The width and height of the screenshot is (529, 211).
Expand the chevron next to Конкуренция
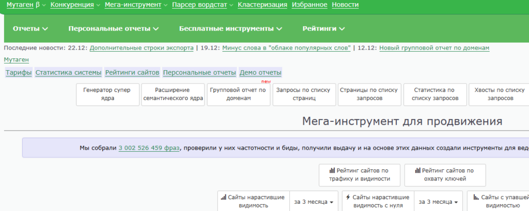pyautogui.click(x=98, y=5)
